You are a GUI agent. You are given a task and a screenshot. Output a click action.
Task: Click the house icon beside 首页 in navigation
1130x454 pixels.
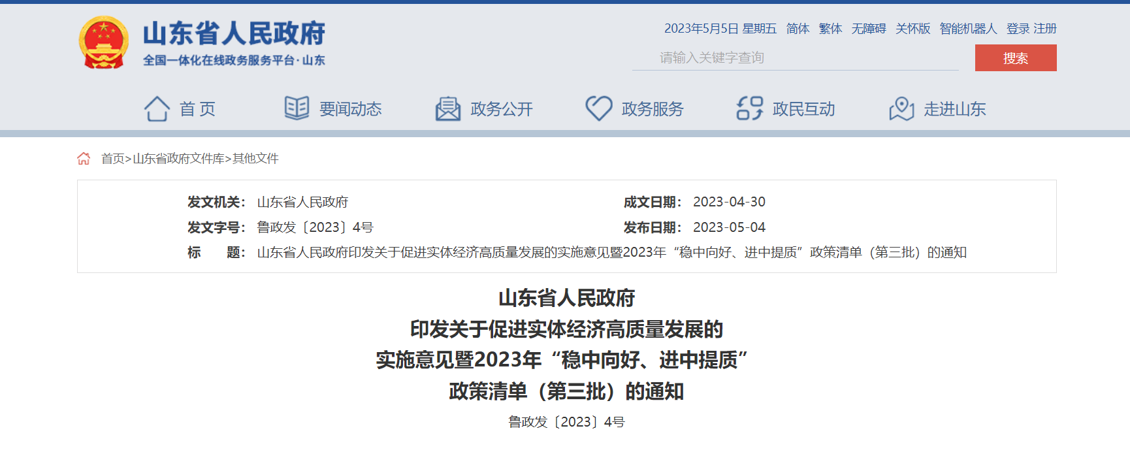pos(157,108)
